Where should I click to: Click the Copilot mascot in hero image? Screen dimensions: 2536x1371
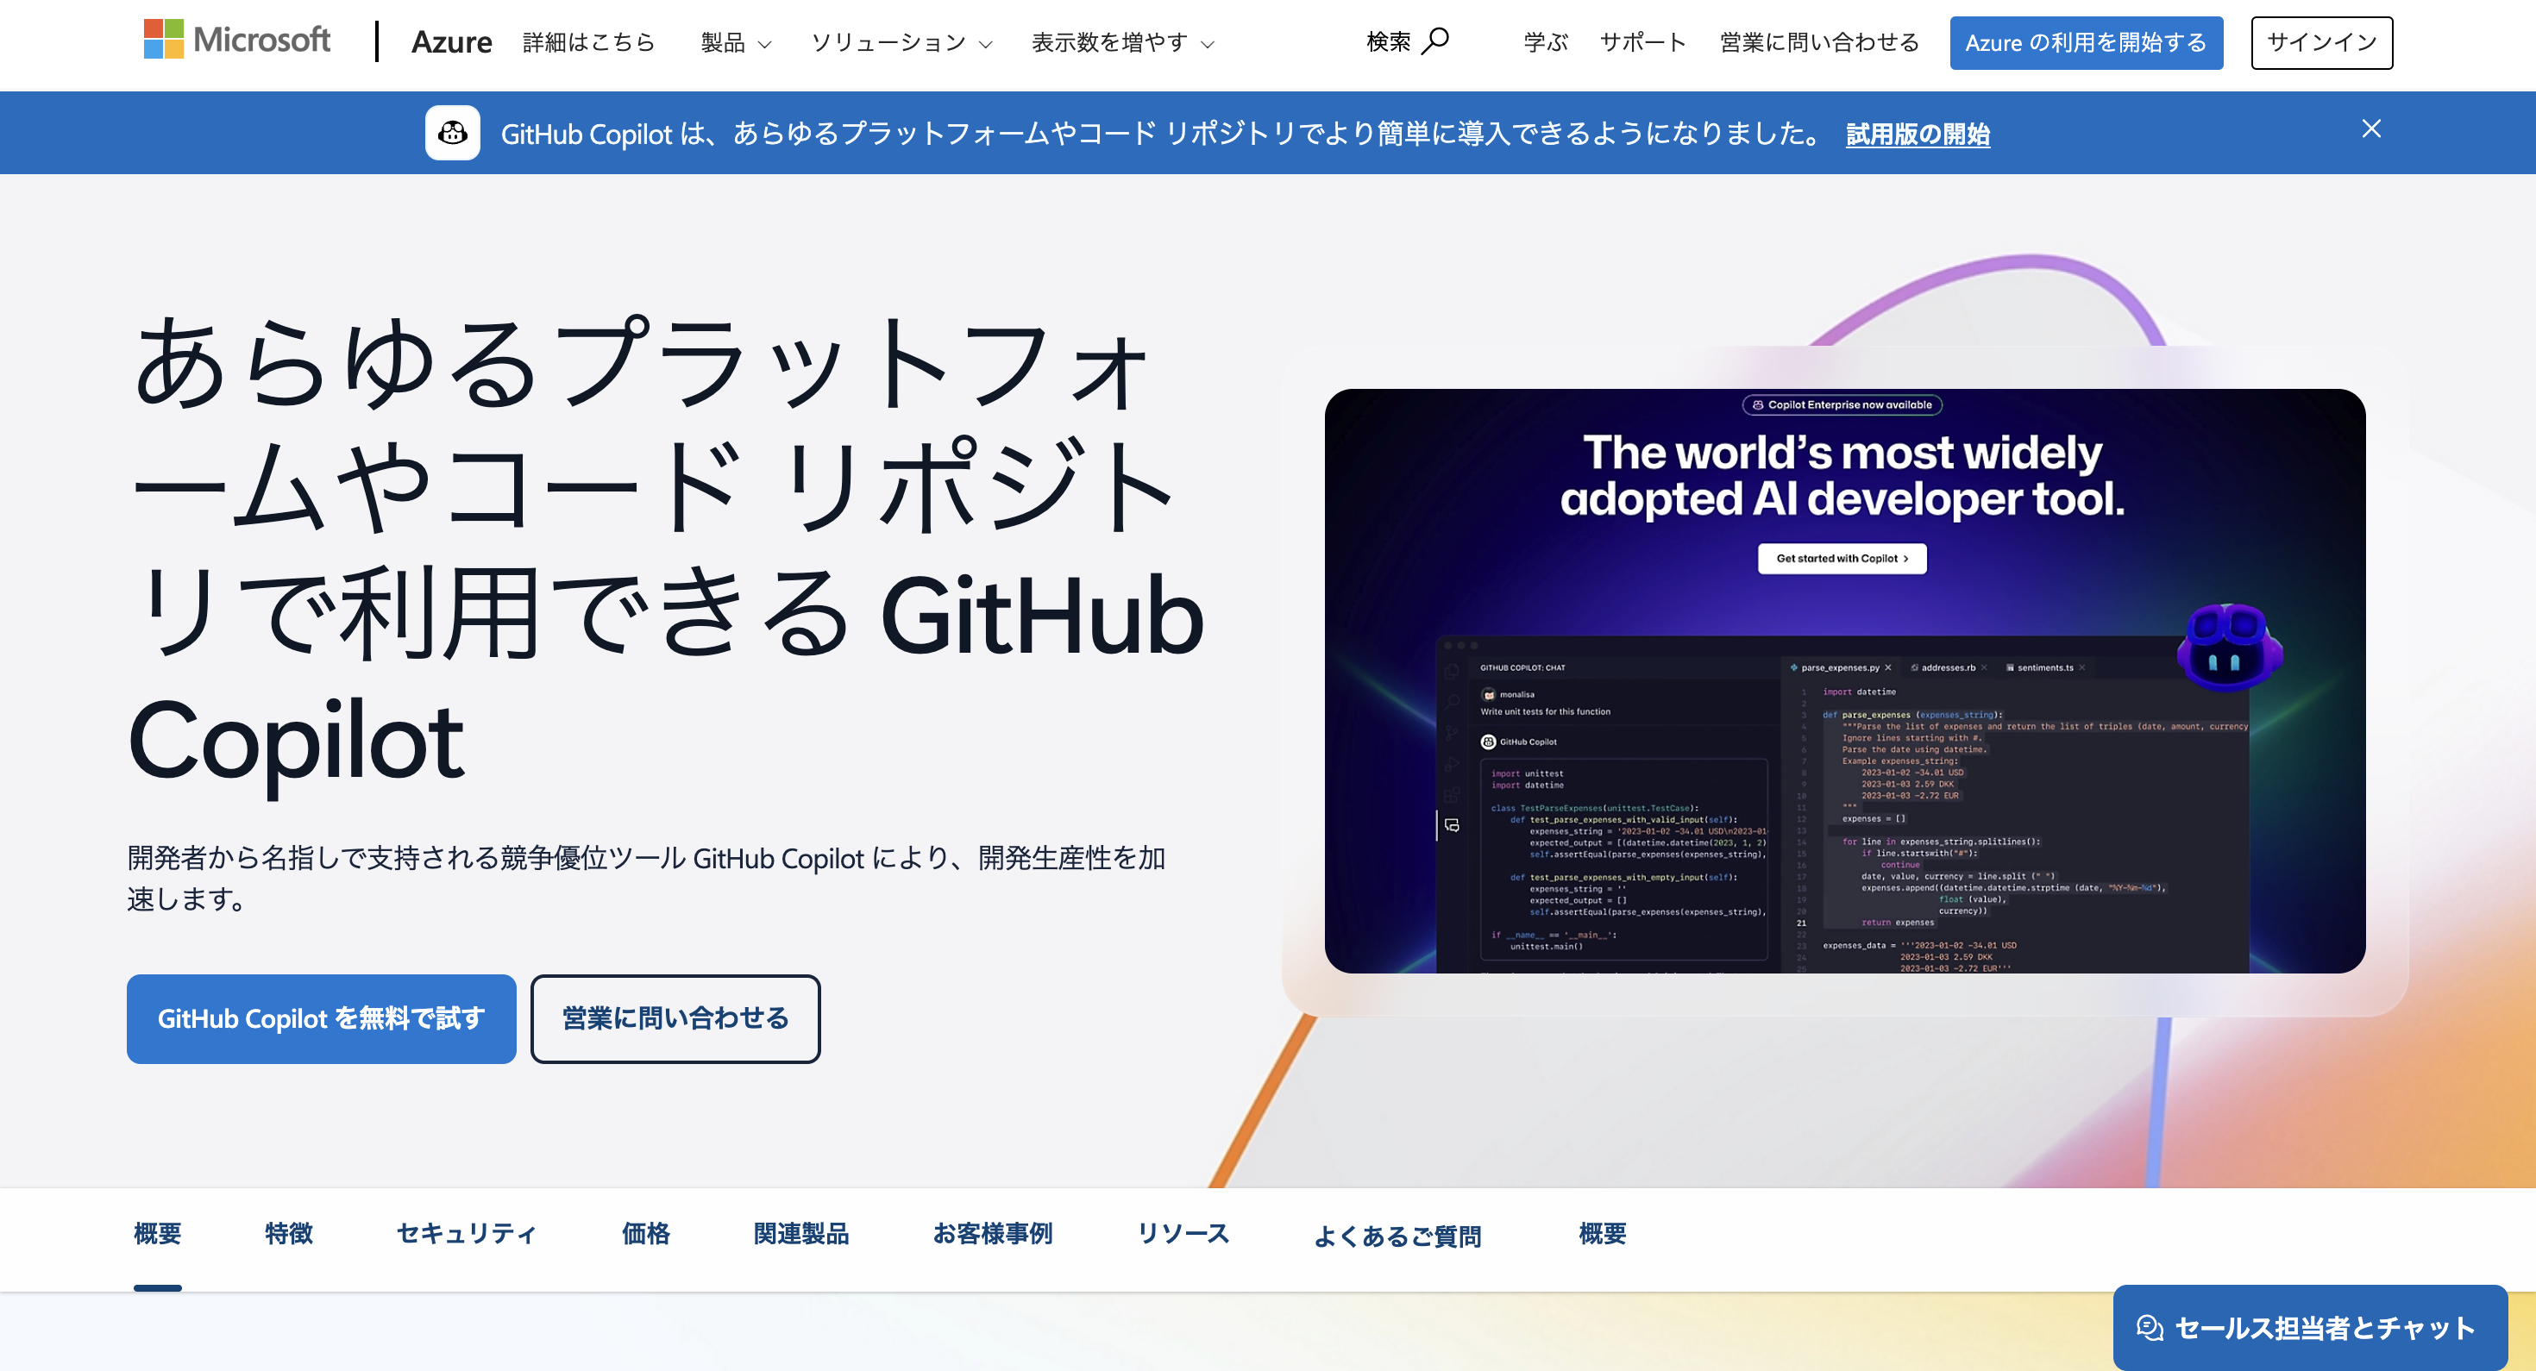tap(2229, 648)
